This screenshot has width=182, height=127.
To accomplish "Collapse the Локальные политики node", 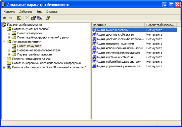I will [x=4, y=42].
